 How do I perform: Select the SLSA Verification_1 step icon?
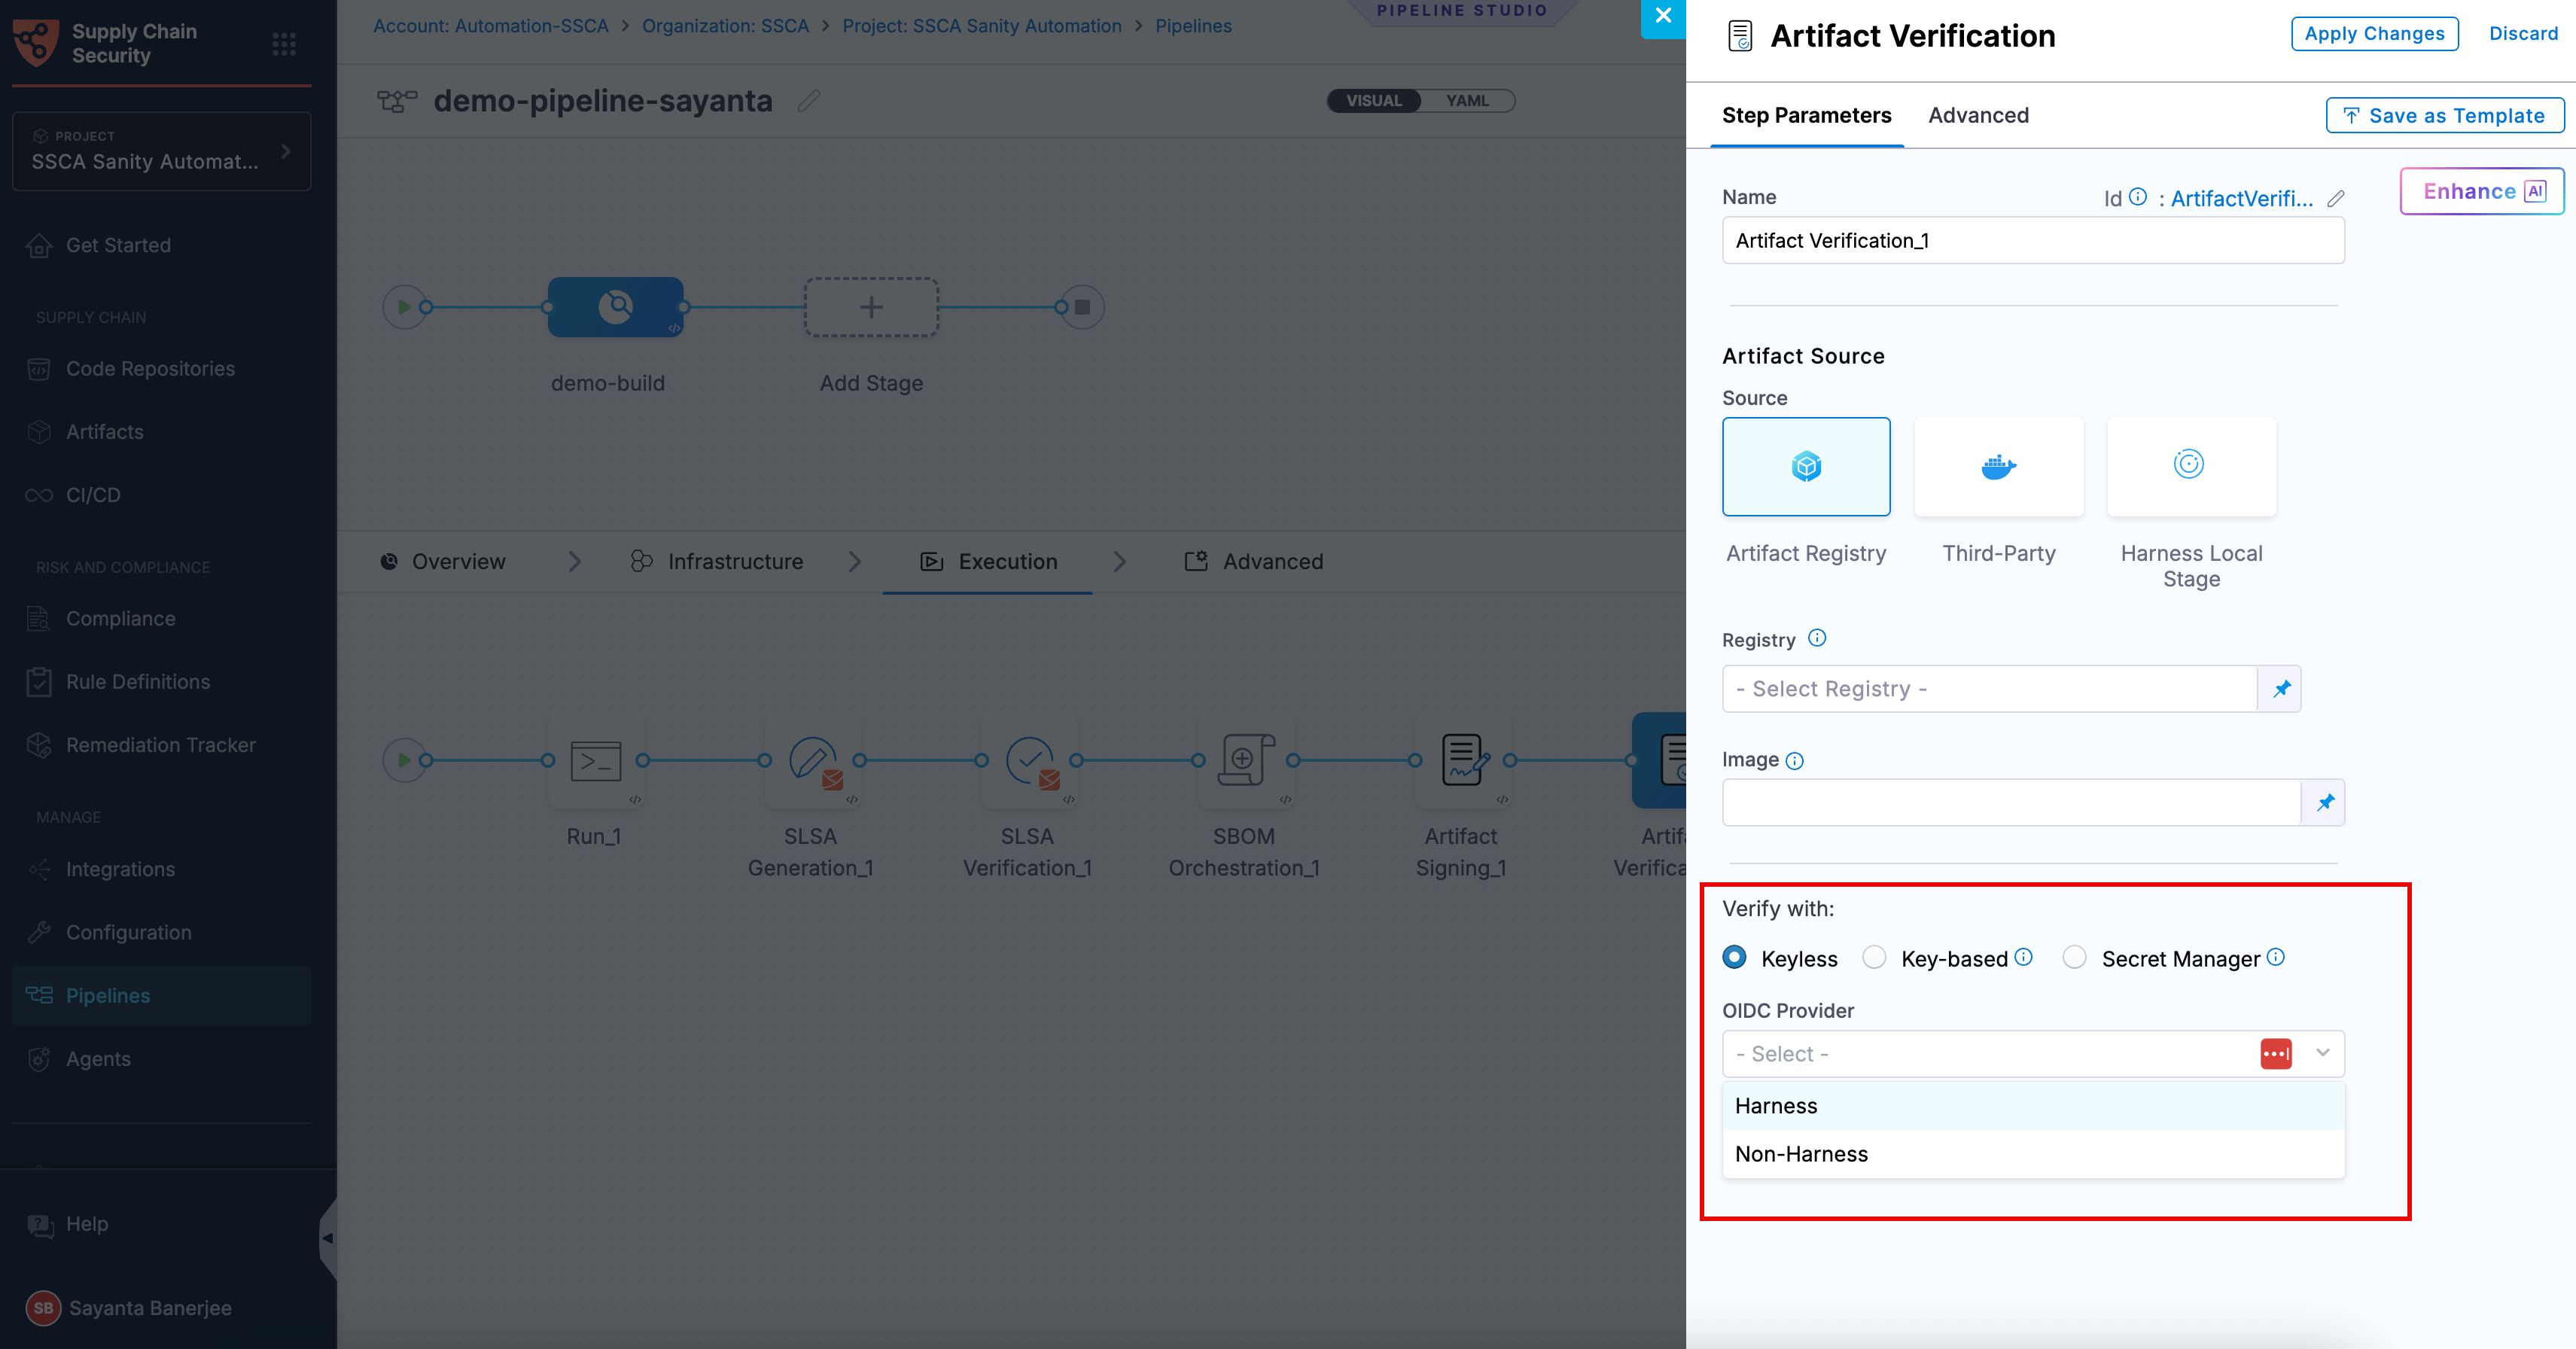click(1029, 761)
